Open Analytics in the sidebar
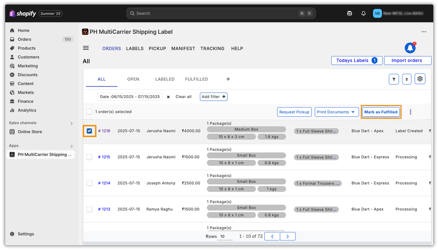438x250 pixels. [27, 110]
